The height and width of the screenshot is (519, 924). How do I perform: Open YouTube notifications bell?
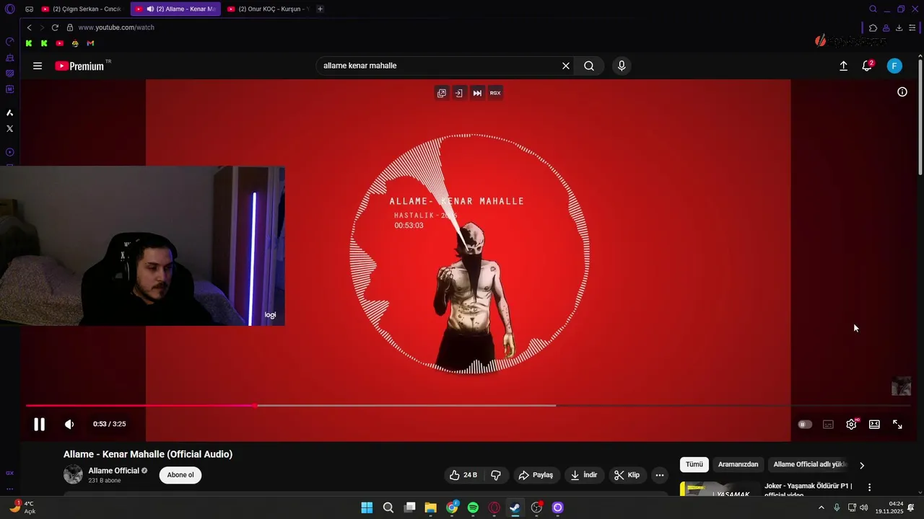coord(867,66)
